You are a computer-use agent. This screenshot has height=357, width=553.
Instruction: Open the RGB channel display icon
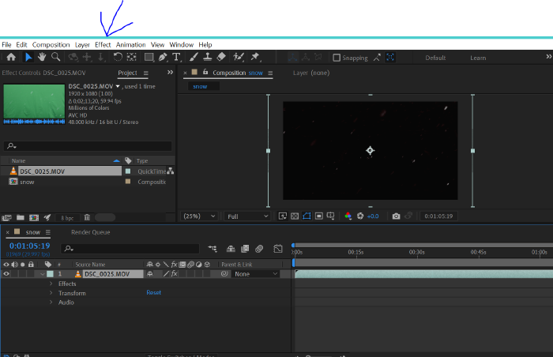point(348,216)
